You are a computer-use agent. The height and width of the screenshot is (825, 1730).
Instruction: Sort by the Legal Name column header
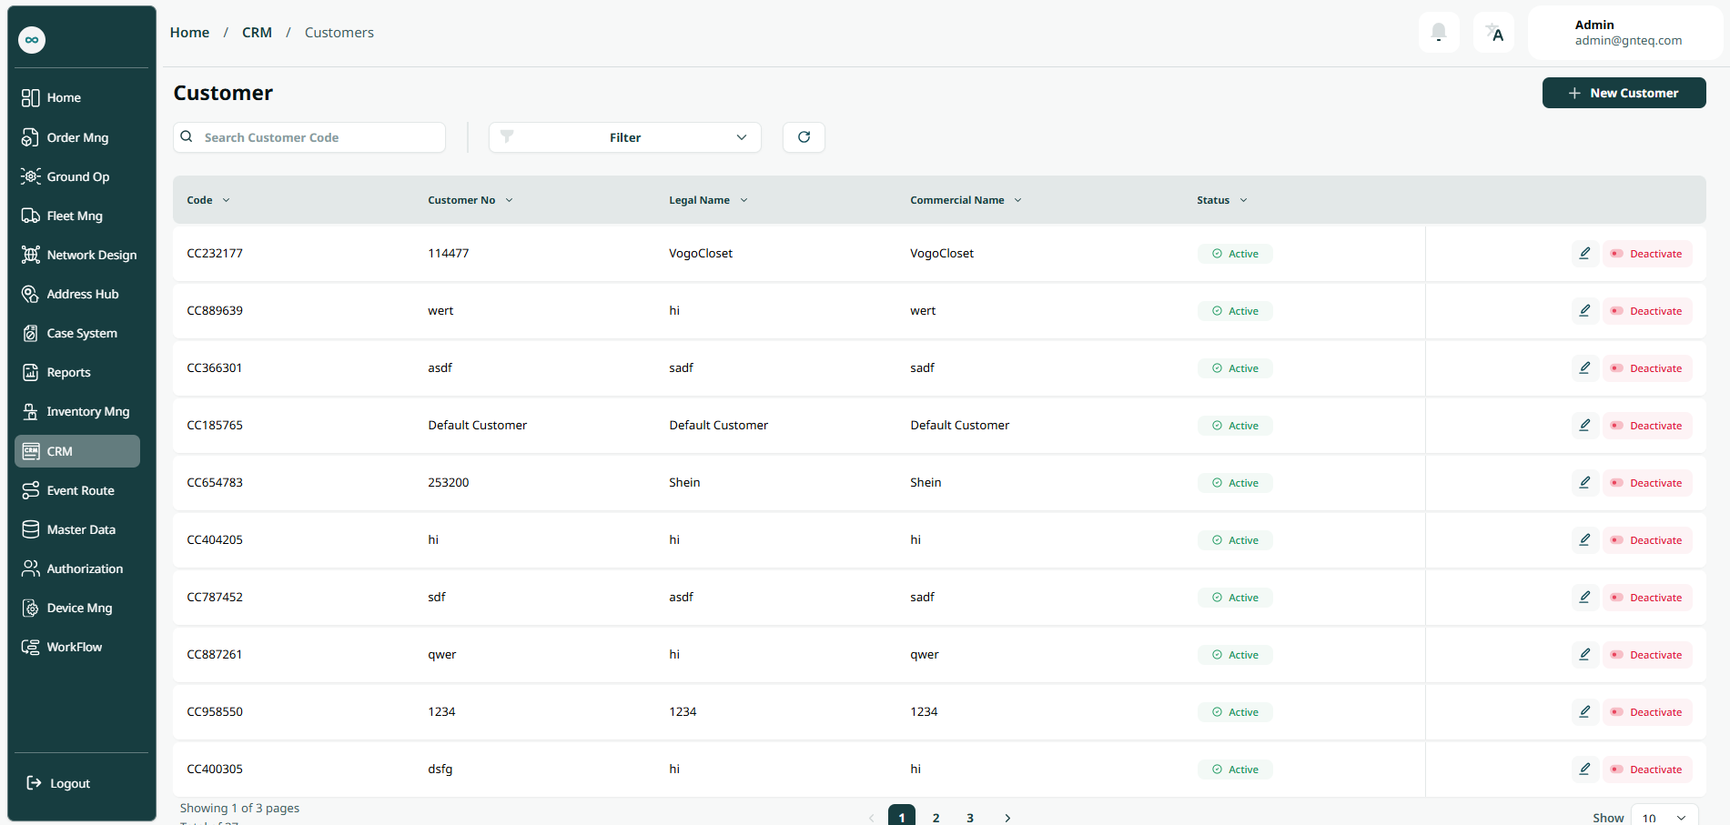click(x=708, y=200)
